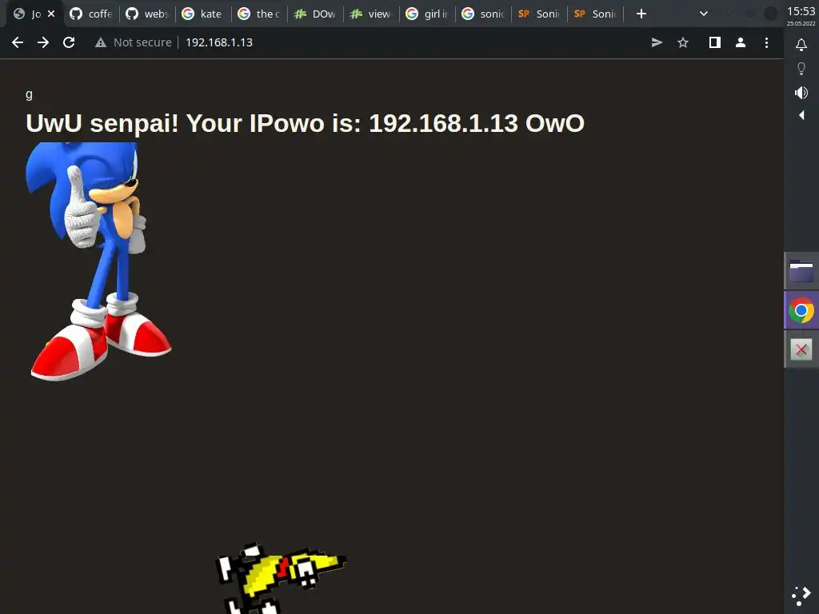Switch to the last SP Sonic tab
819x614 pixels.
[594, 14]
